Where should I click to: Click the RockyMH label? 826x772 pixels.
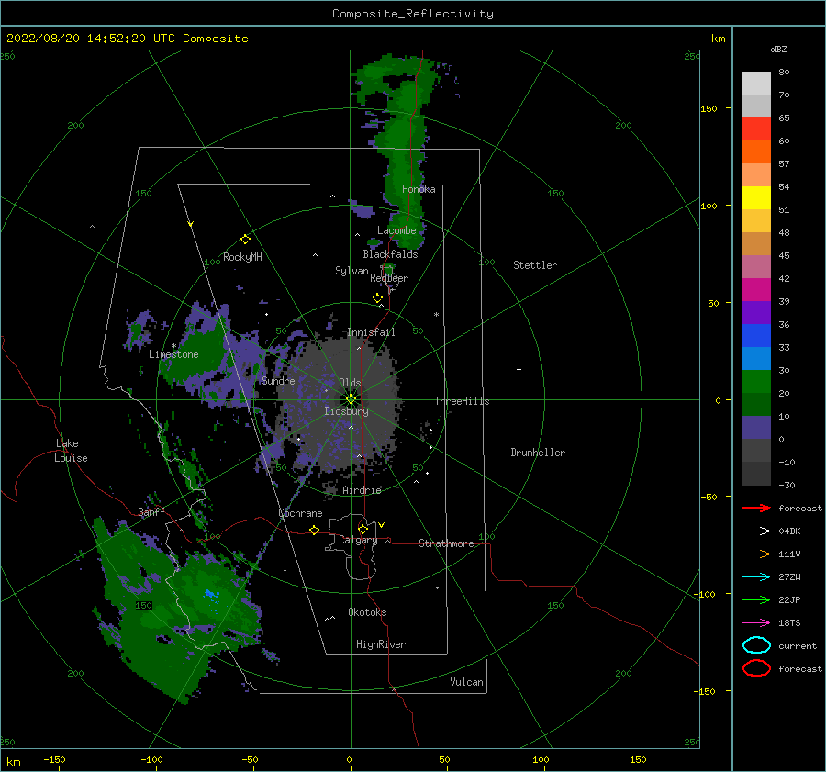point(242,257)
